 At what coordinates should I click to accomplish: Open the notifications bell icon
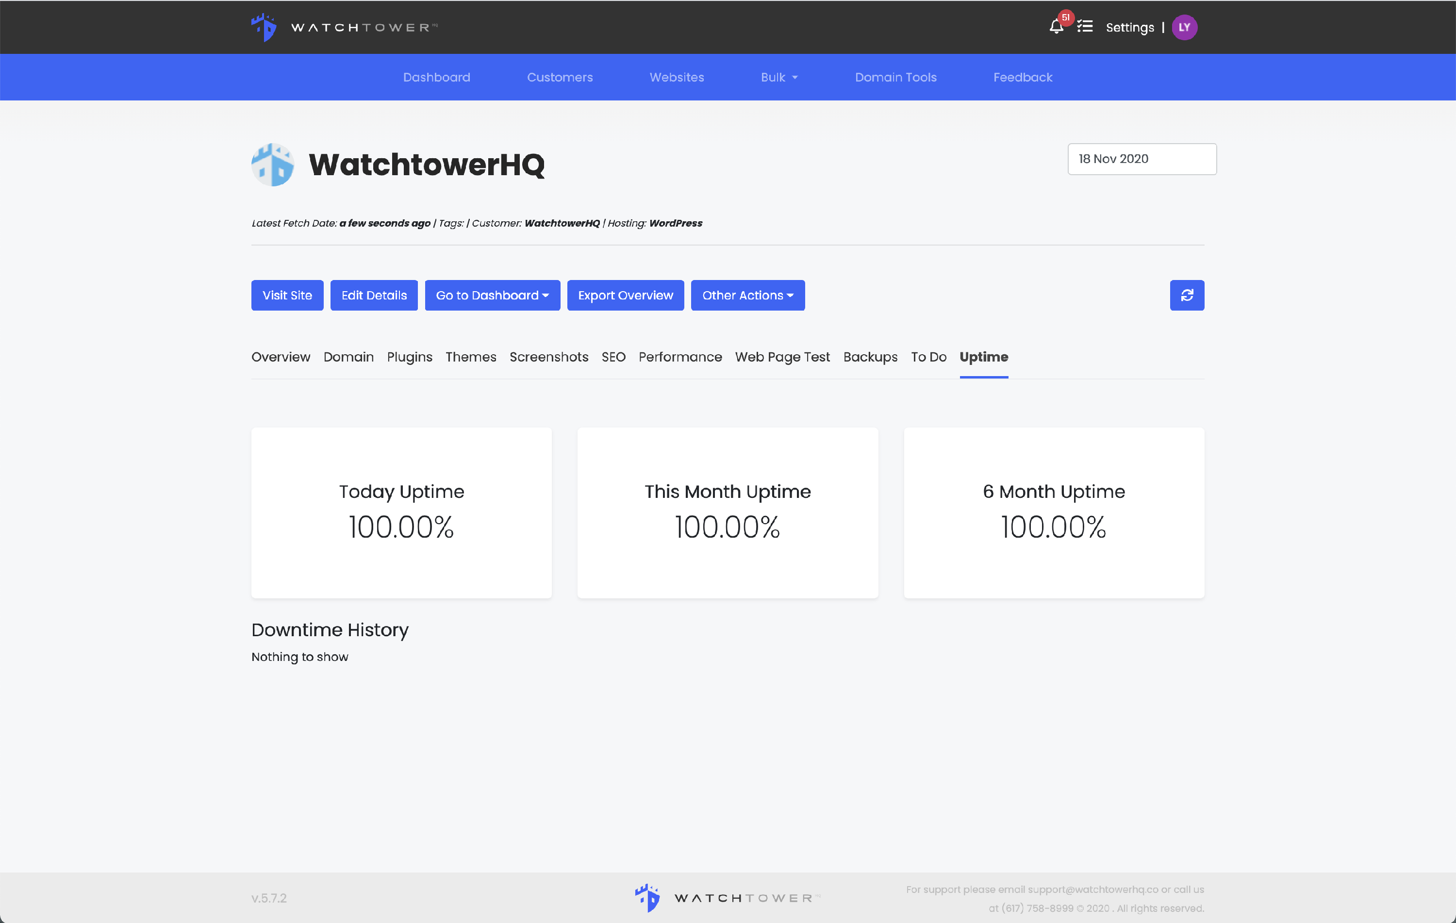coord(1056,27)
